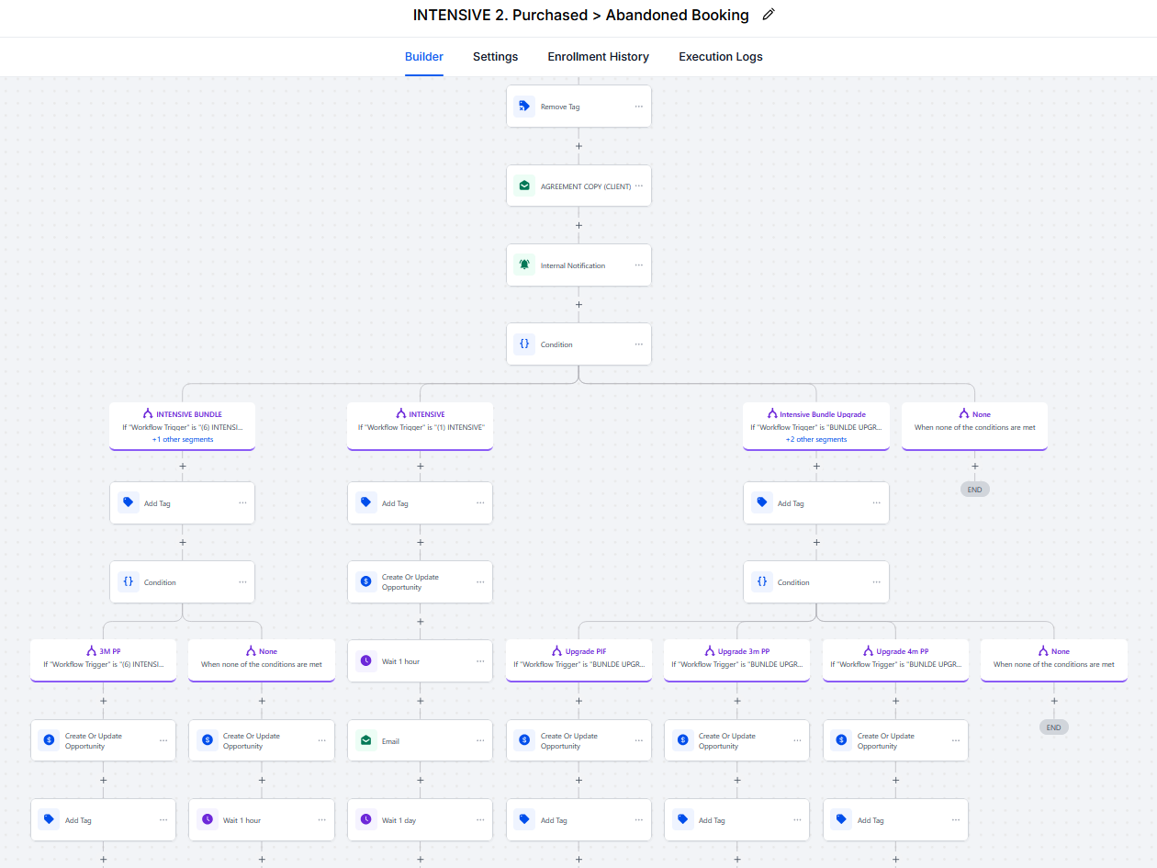Image resolution: width=1157 pixels, height=868 pixels.
Task: Open options menu on the Email node
Action: (480, 741)
